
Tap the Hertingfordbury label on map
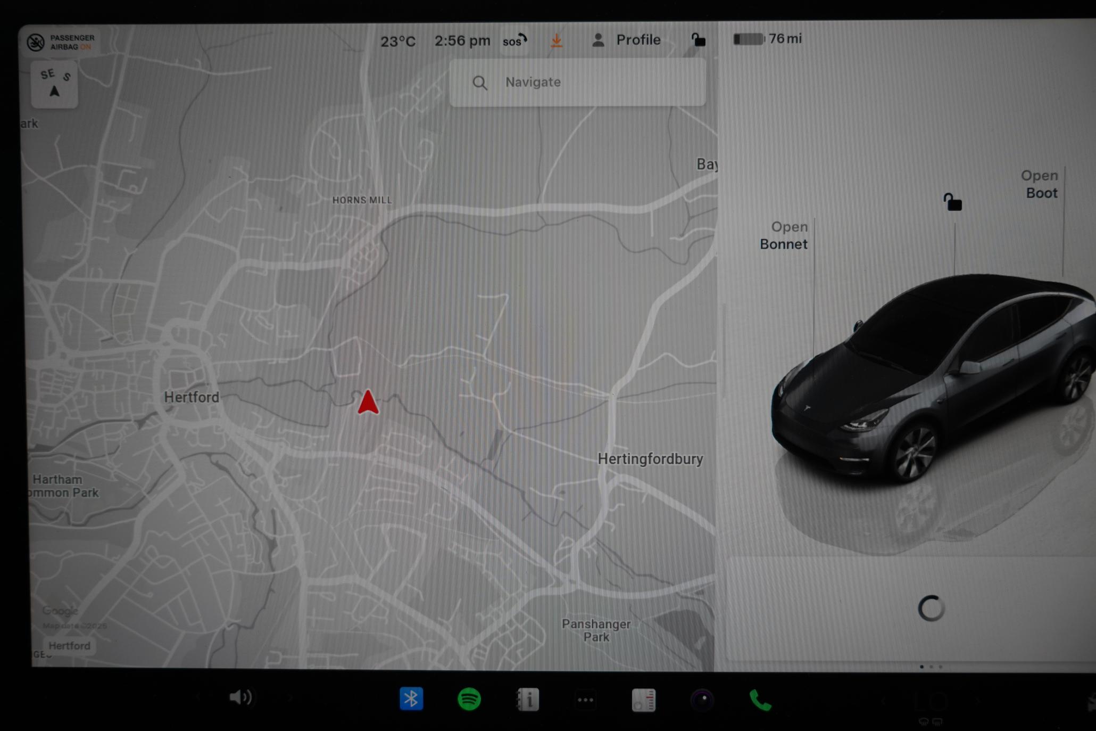click(x=650, y=459)
